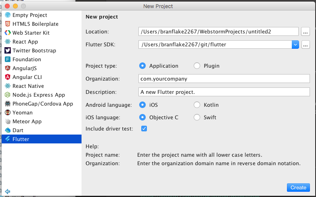316x197 pixels.
Task: Browse for project Location with ellipsis button
Action: (x=306, y=31)
